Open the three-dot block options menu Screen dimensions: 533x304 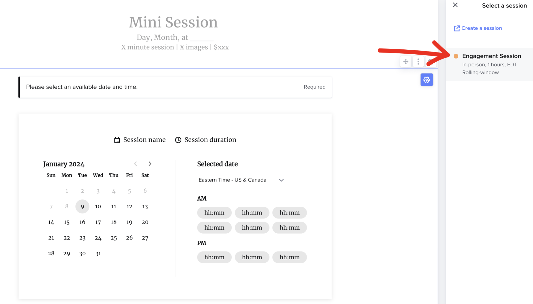418,62
